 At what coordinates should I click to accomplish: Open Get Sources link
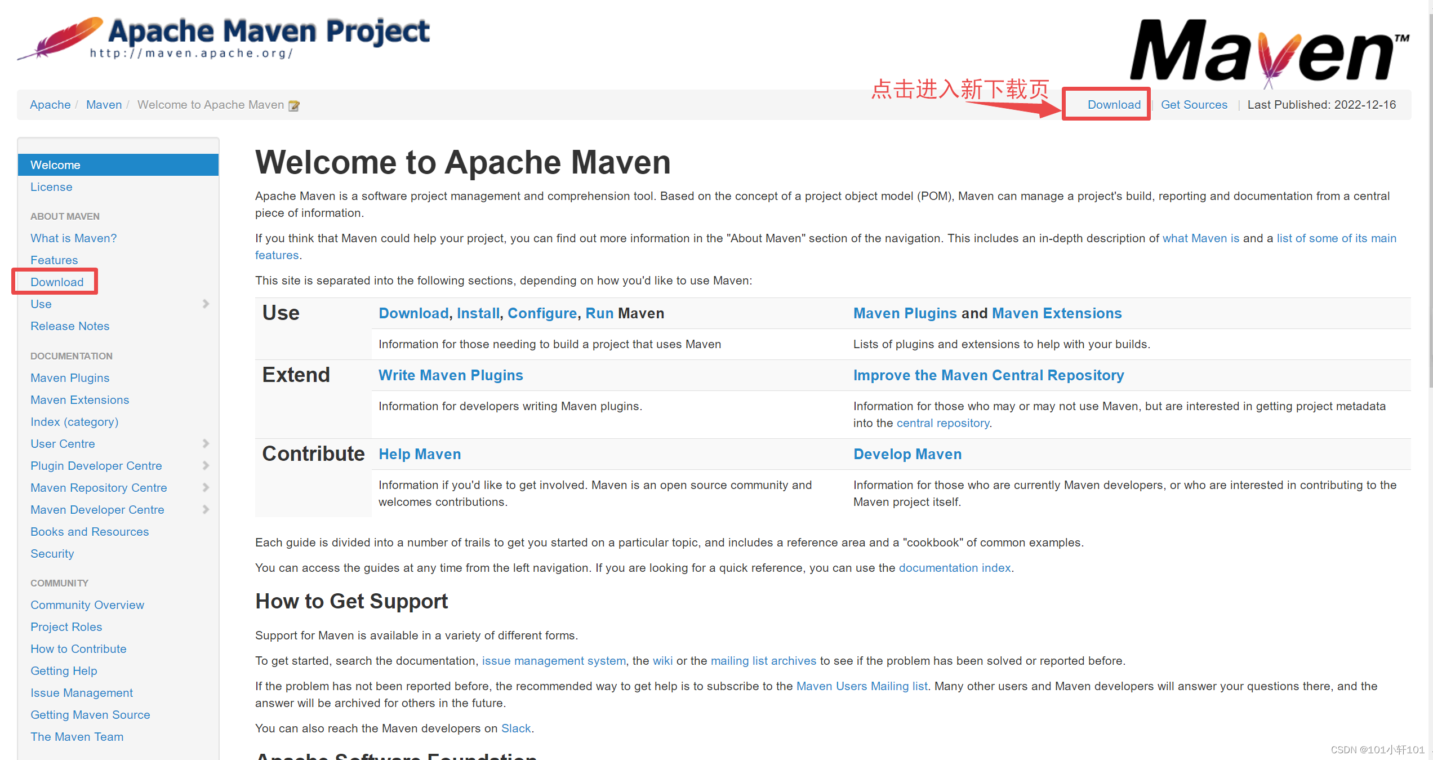[1194, 105]
